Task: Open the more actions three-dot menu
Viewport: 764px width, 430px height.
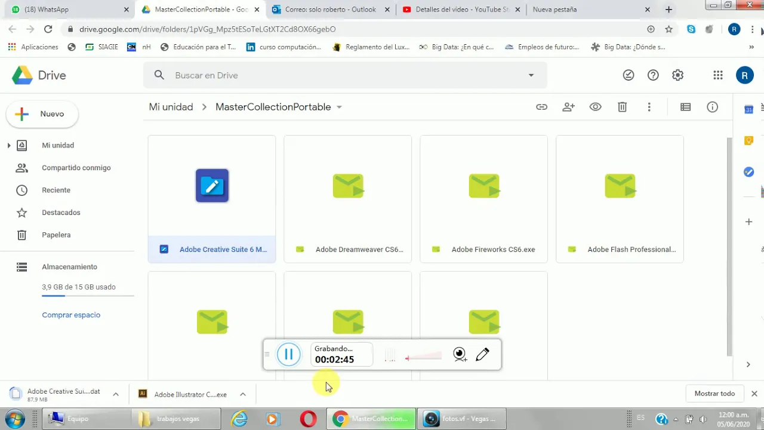Action: (649, 107)
